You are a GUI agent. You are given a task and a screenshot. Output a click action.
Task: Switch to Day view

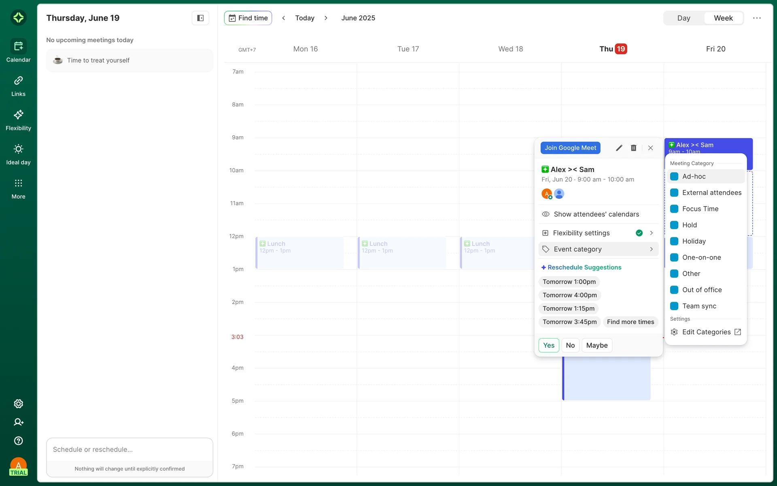click(684, 18)
